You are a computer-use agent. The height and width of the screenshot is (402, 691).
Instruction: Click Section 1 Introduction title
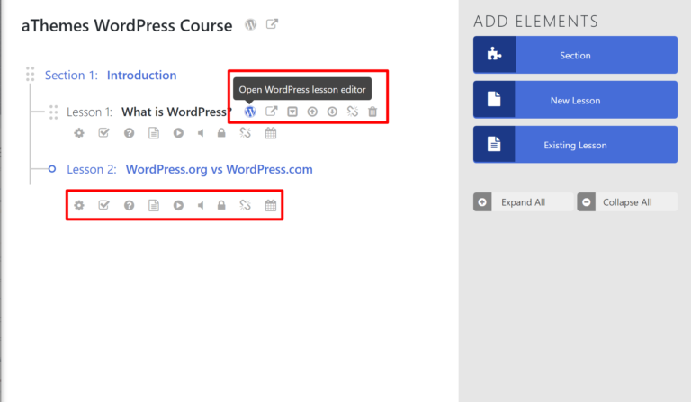141,75
